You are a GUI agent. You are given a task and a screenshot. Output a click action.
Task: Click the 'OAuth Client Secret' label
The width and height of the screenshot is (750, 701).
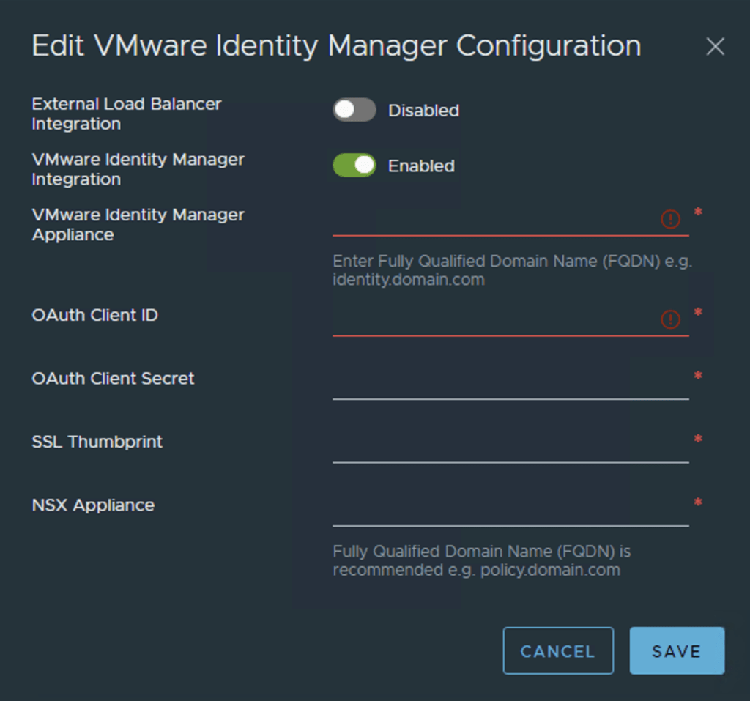coord(113,379)
